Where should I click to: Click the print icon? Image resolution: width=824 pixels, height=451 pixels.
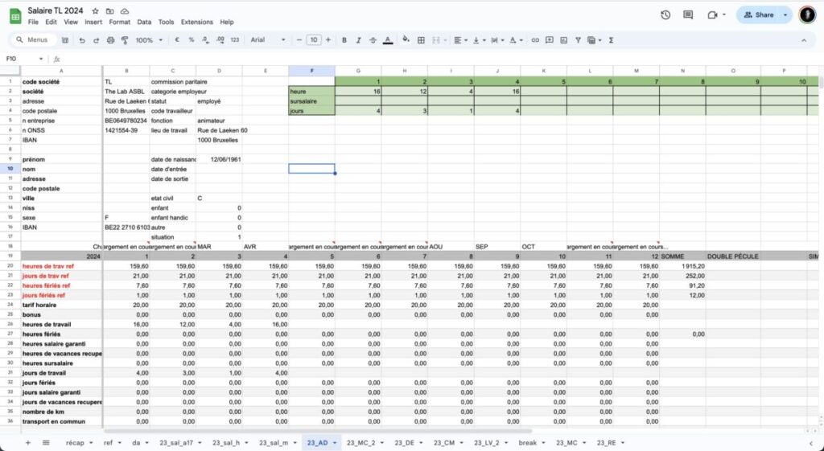(x=109, y=40)
